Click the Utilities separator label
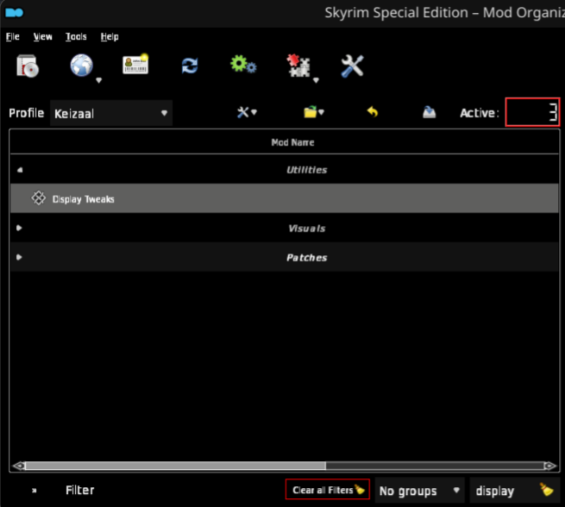This screenshot has width=565, height=507. pos(306,170)
